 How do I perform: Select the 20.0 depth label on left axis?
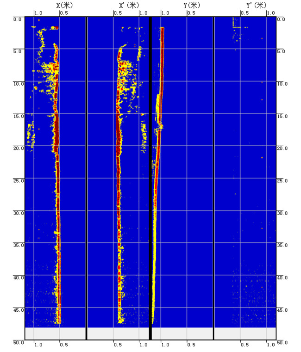pos(19,148)
